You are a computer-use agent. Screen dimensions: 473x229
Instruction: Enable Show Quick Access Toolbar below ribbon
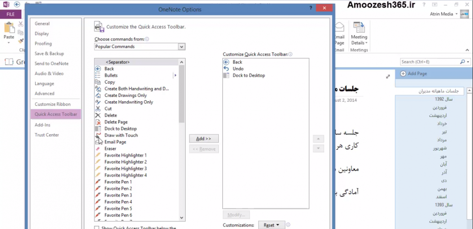(97, 228)
